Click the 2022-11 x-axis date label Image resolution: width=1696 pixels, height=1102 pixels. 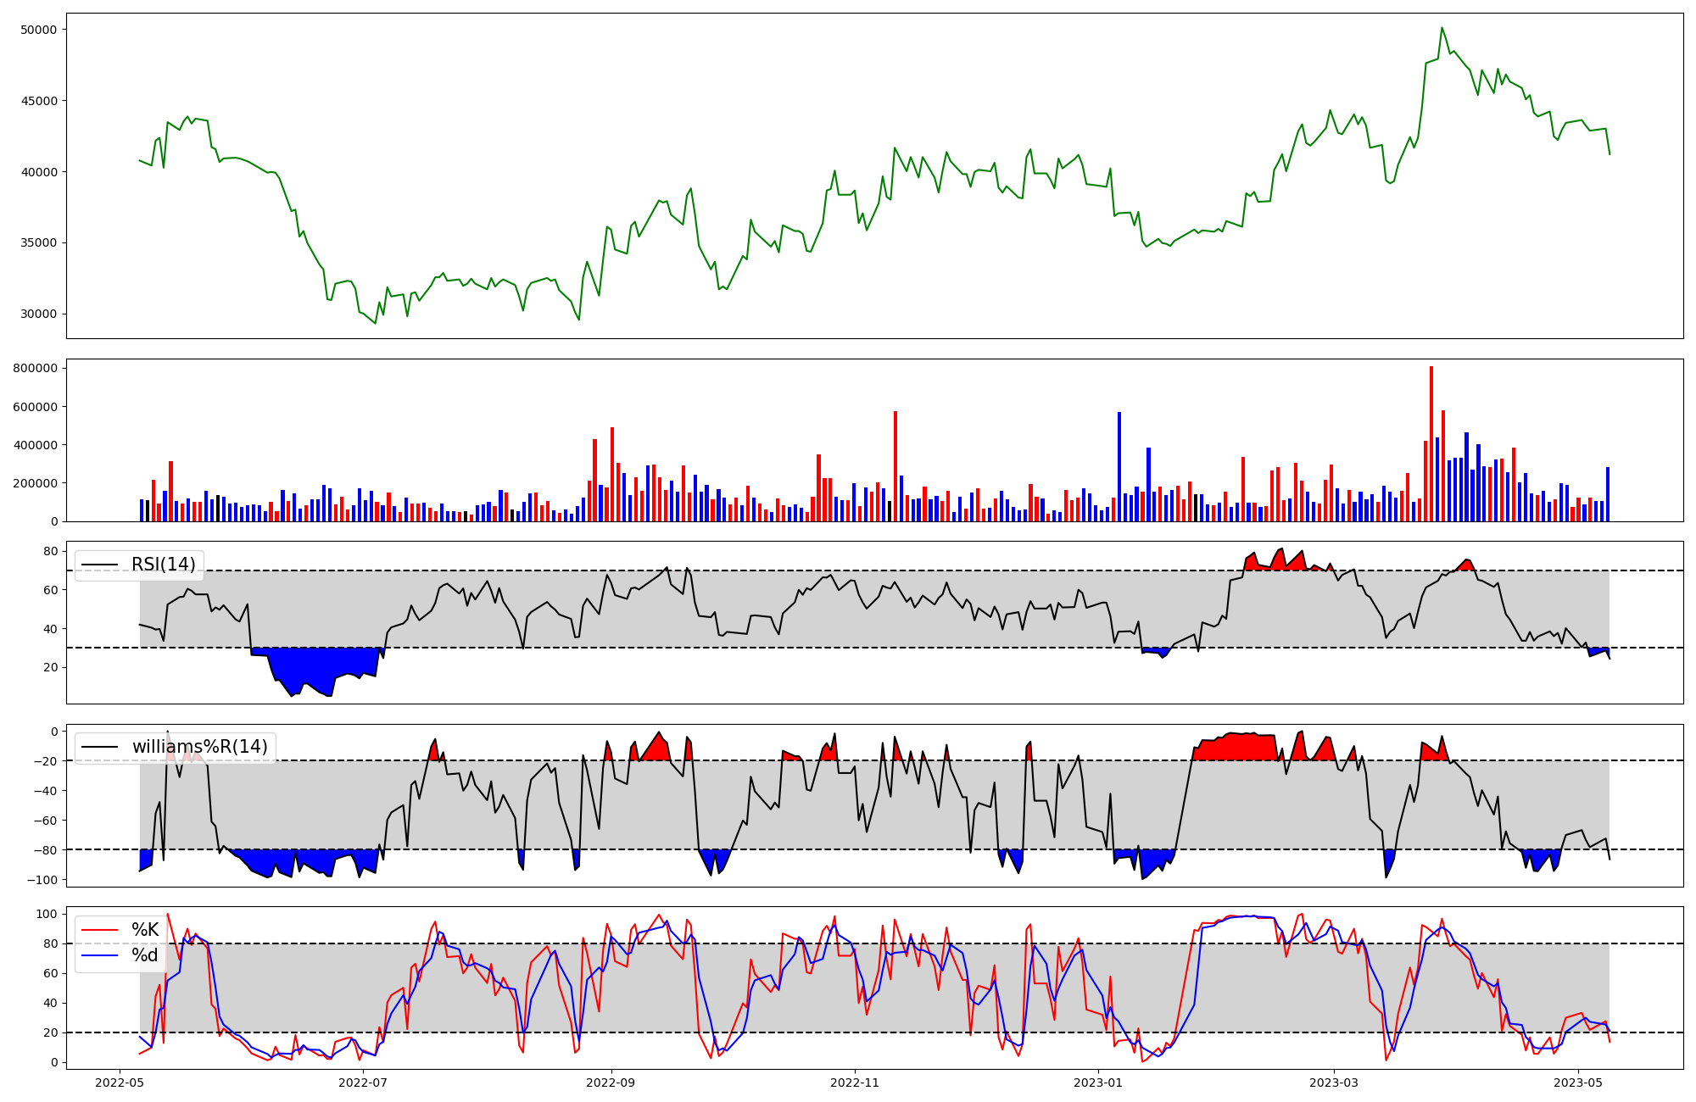[855, 1083]
